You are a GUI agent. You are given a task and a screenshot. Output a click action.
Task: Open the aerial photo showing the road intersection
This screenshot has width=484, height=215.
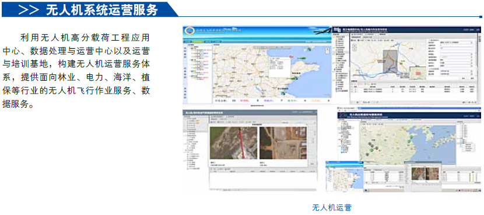point(283,143)
